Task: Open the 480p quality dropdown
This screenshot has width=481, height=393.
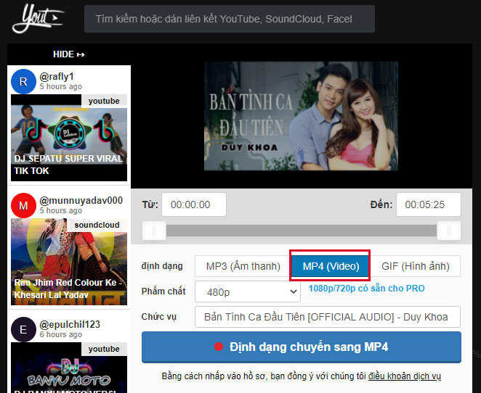Action: [x=248, y=291]
